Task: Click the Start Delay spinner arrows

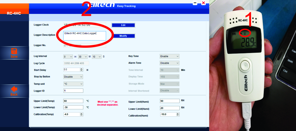Action: [x=81, y=70]
